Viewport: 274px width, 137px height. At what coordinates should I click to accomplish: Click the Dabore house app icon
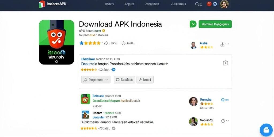pos(85,115)
